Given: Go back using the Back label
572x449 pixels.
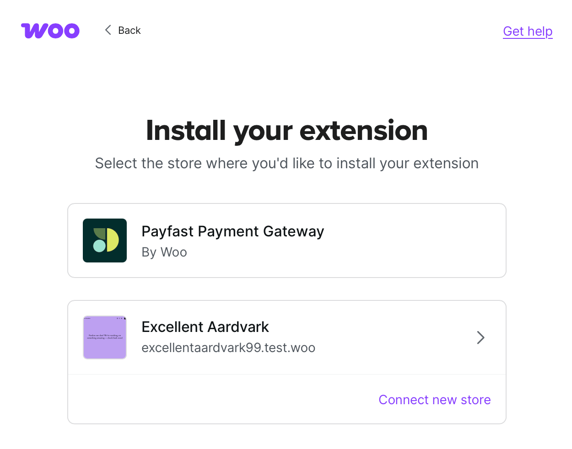Looking at the screenshot, I should click(x=129, y=31).
